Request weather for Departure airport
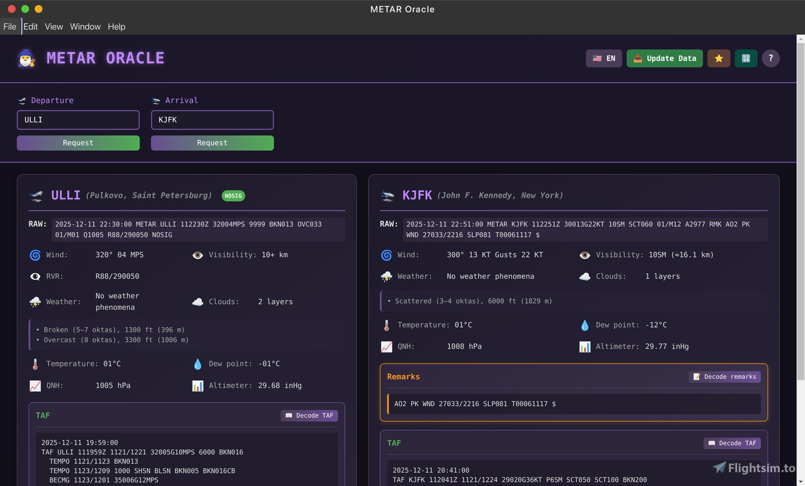 (x=78, y=143)
